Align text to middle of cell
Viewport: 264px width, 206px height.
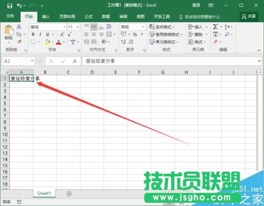[x=94, y=27]
